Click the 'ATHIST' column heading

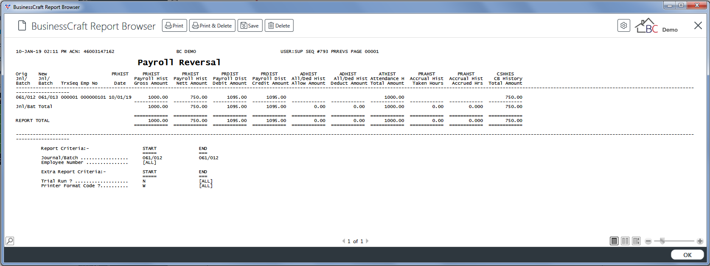tap(387, 74)
